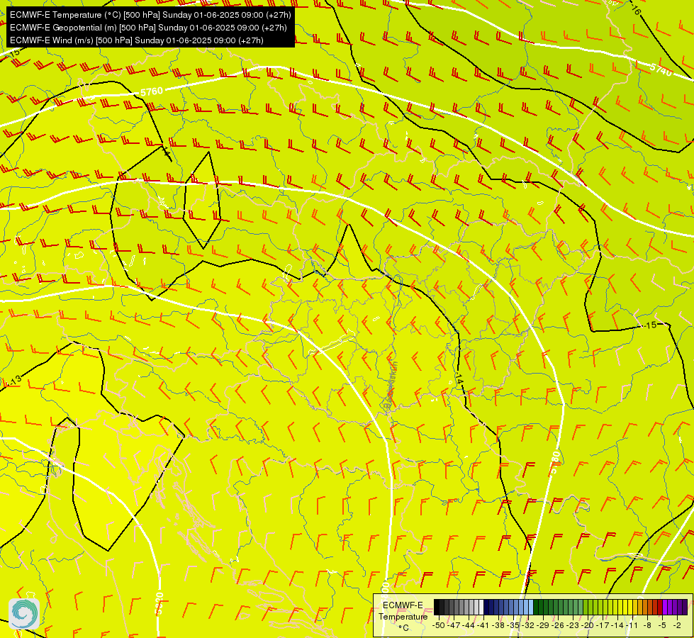Select the white swatch left of -41
The image size is (694, 638).
coord(481,607)
